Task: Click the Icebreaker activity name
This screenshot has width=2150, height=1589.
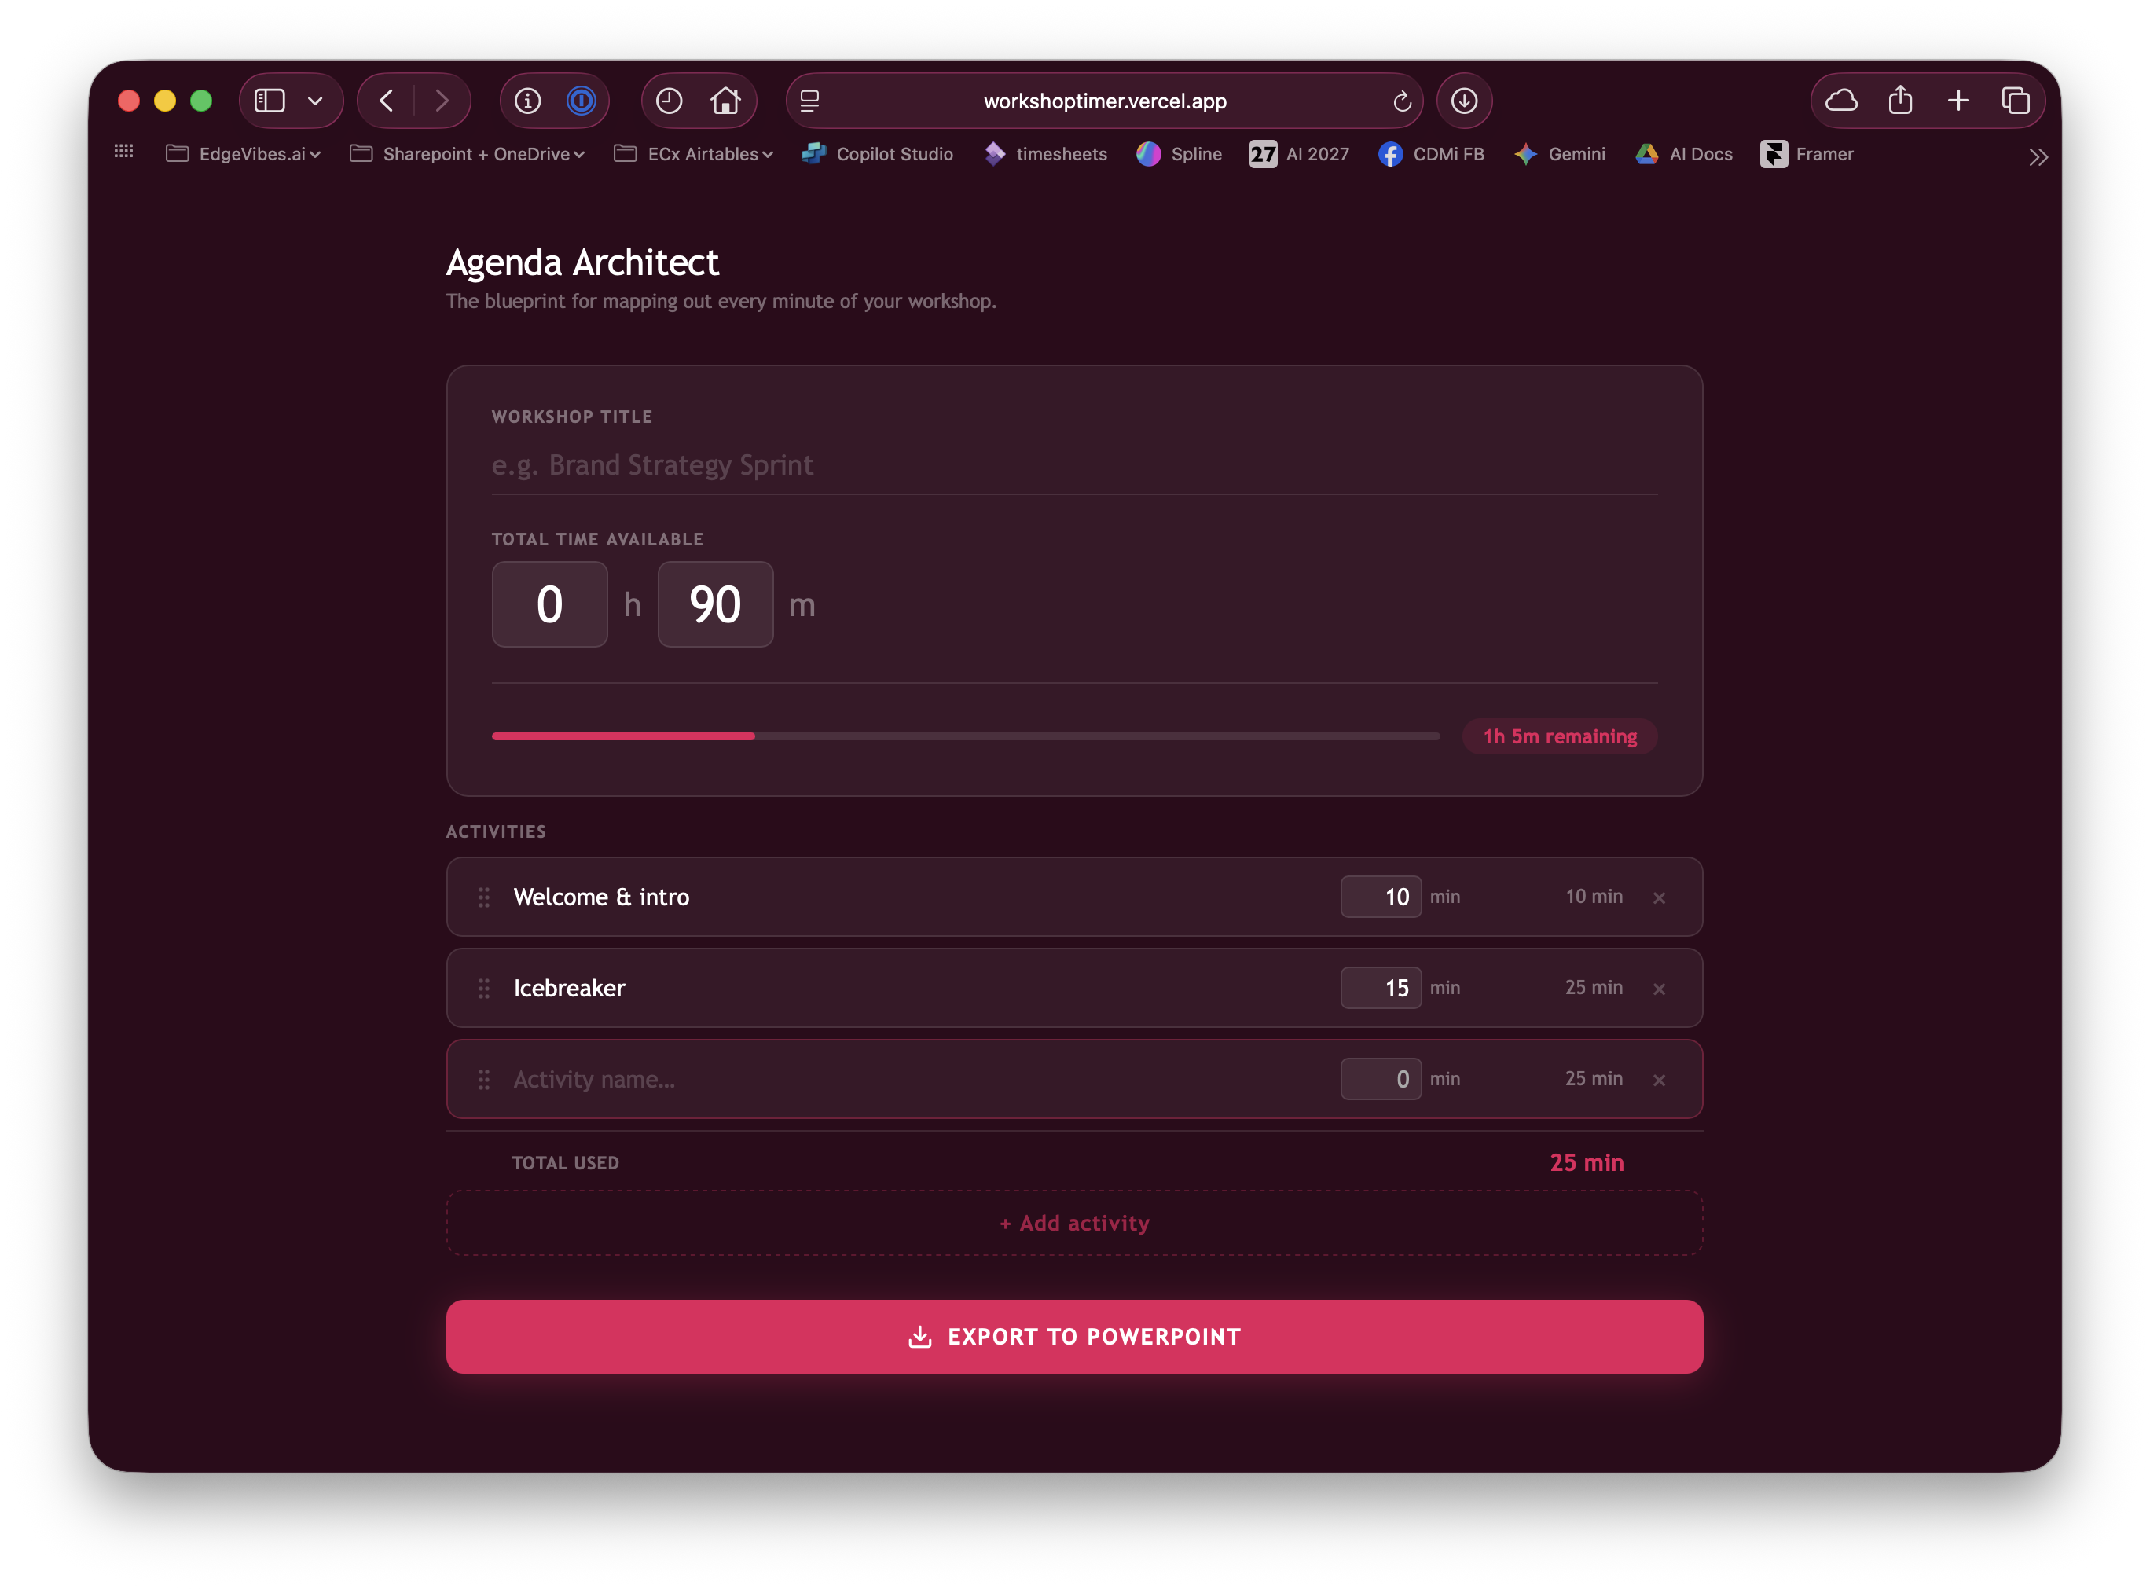Action: coord(569,988)
